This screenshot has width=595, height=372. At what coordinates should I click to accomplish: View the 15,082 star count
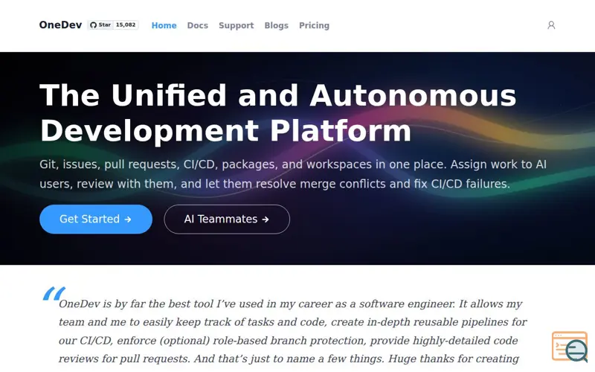(126, 25)
